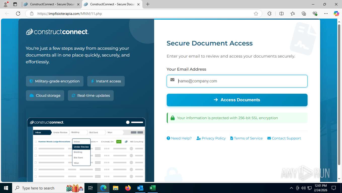Open browser essentials heart icon
Screen dimensions: 342x193
pyautogui.click(x=315, y=14)
